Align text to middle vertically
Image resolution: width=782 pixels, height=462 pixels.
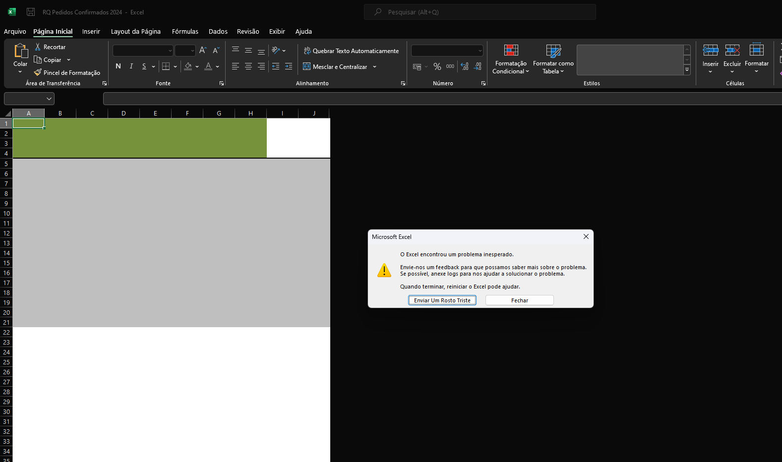tap(248, 51)
